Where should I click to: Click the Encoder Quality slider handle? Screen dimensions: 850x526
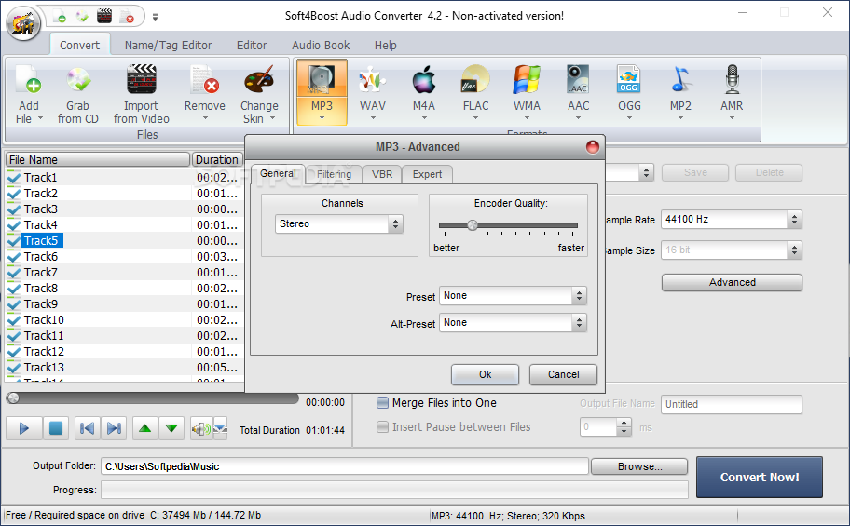click(x=473, y=224)
